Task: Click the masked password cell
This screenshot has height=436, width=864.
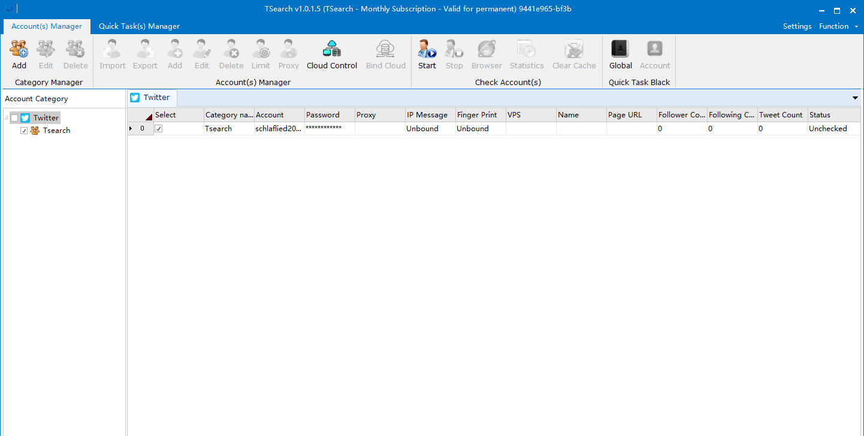Action: (330, 129)
